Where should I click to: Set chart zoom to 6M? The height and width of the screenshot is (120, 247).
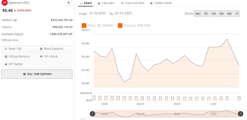pyautogui.click(x=229, y=14)
